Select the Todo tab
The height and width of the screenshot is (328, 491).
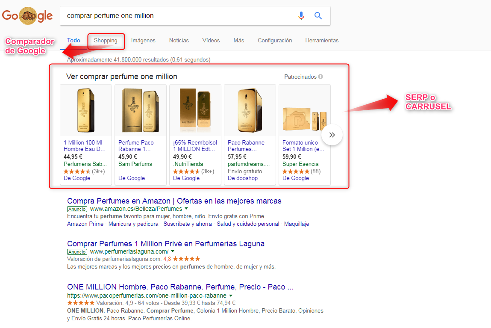coord(74,41)
